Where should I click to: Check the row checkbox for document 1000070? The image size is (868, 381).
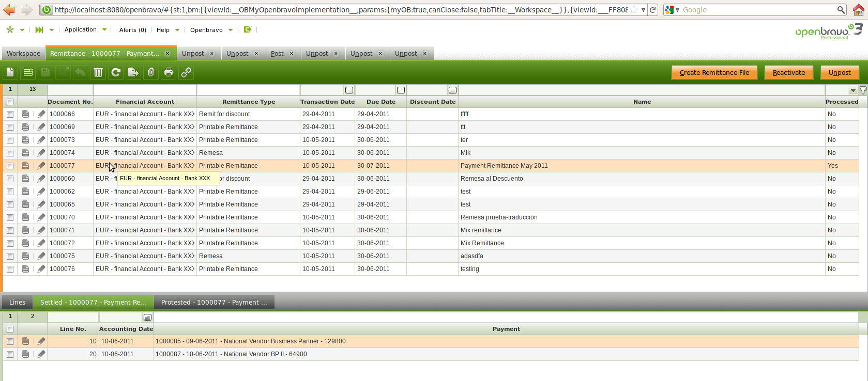pos(10,217)
